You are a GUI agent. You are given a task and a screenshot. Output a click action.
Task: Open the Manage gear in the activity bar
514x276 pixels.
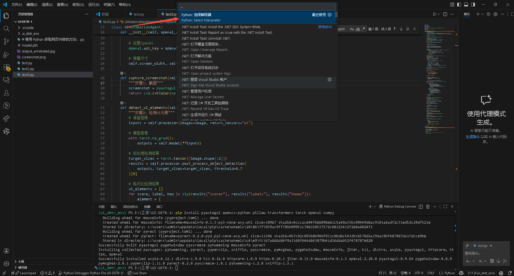point(6,264)
